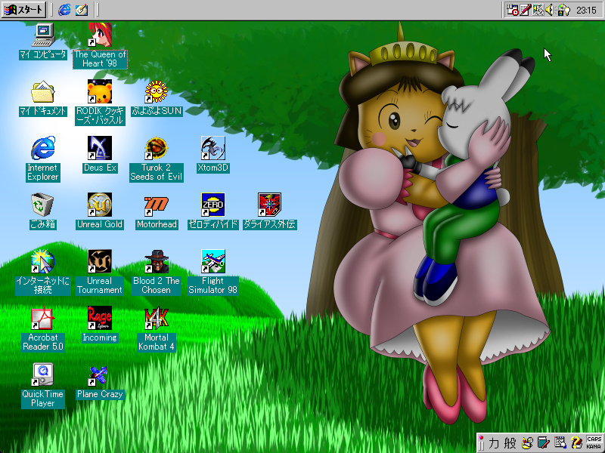Open the Acrobat Reader 5.0 shortcut

(42, 318)
